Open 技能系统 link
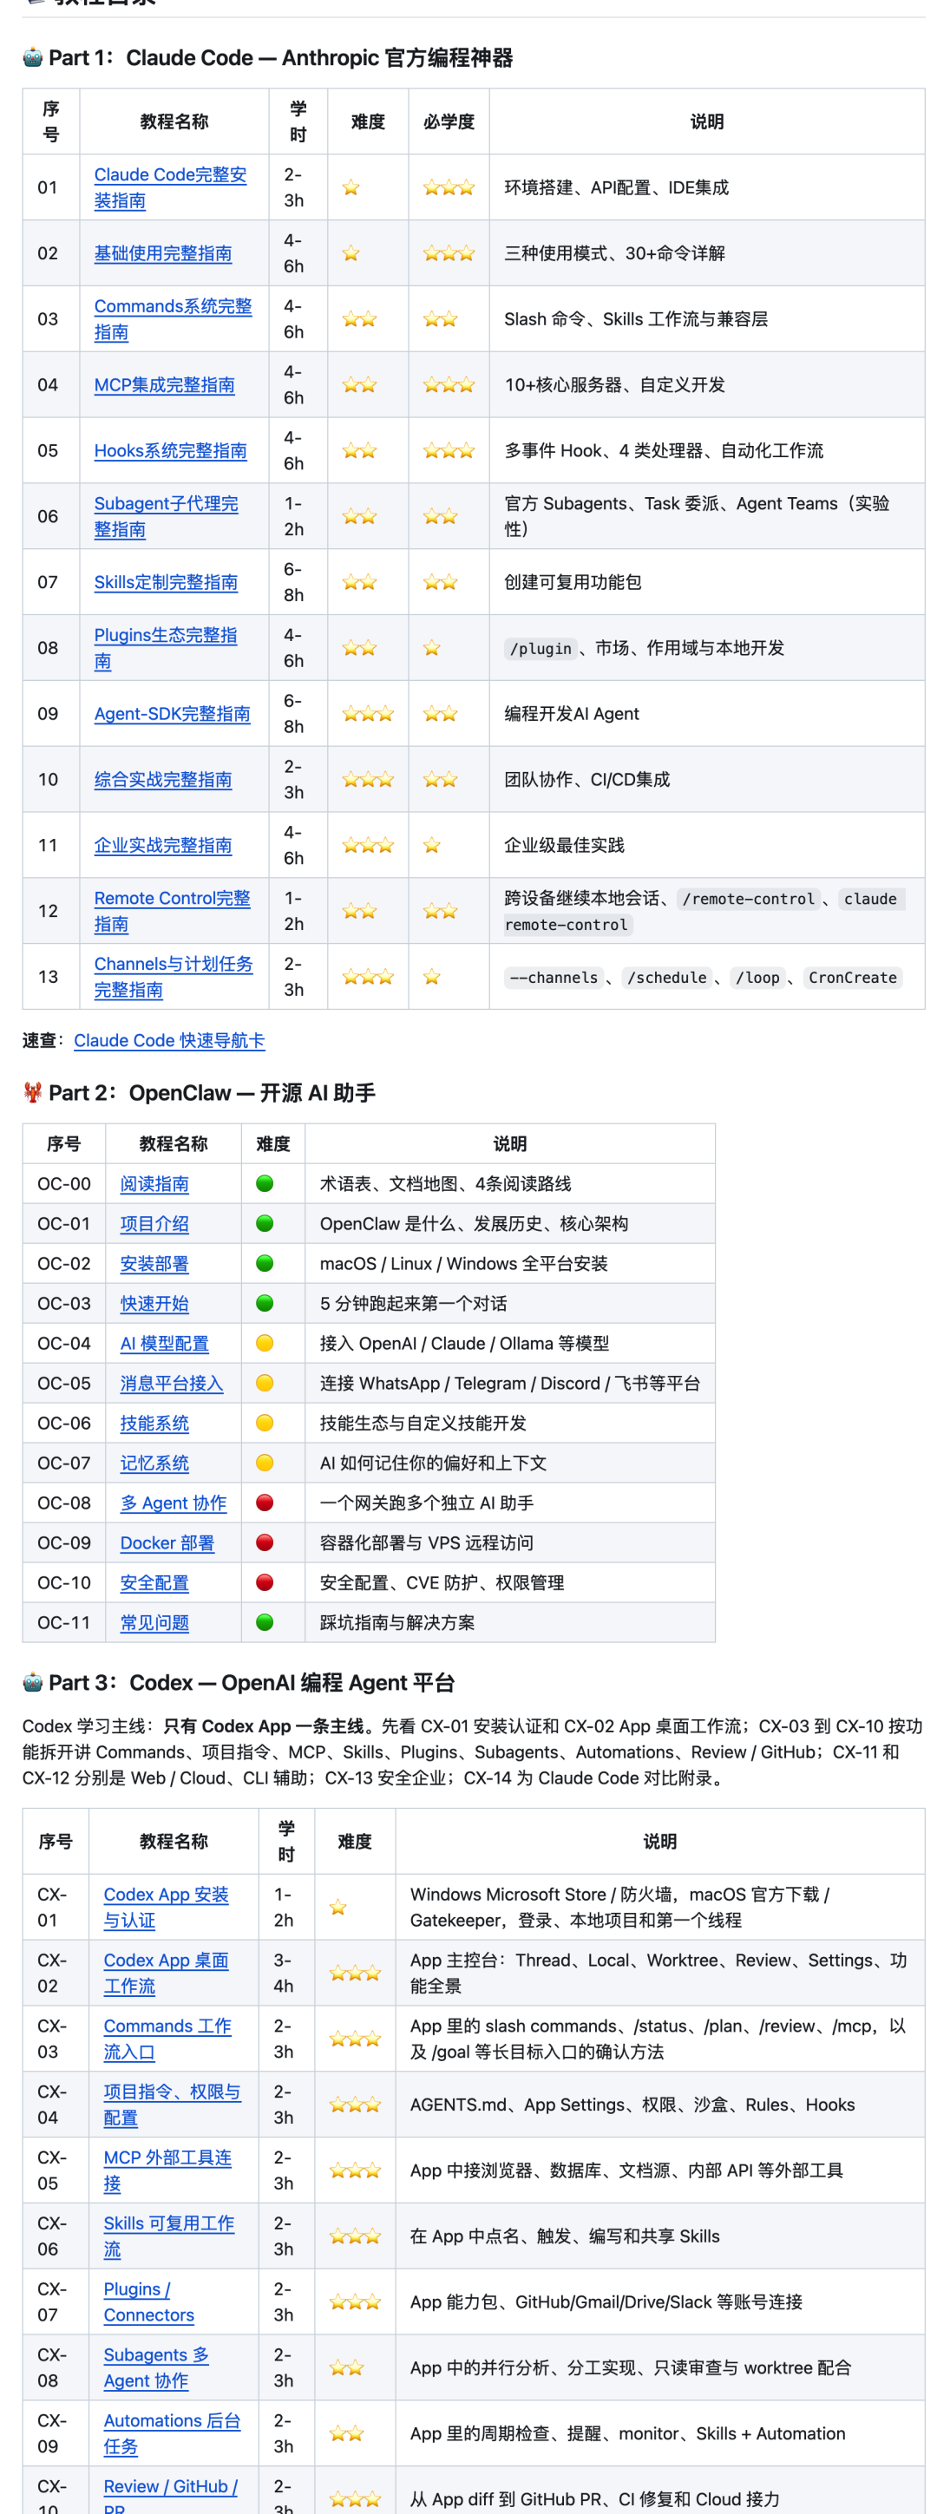The height and width of the screenshot is (2514, 937). point(154,1424)
